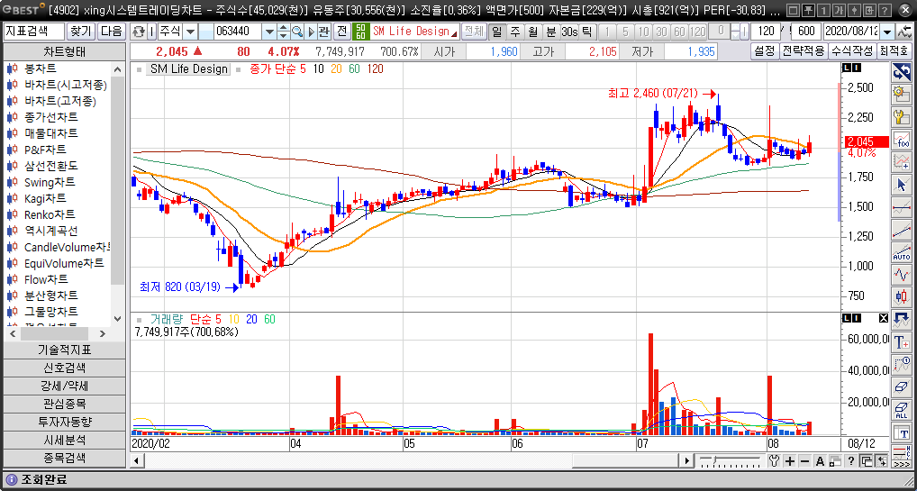
Task: Click the 120 candle count input field
Action: tap(766, 32)
